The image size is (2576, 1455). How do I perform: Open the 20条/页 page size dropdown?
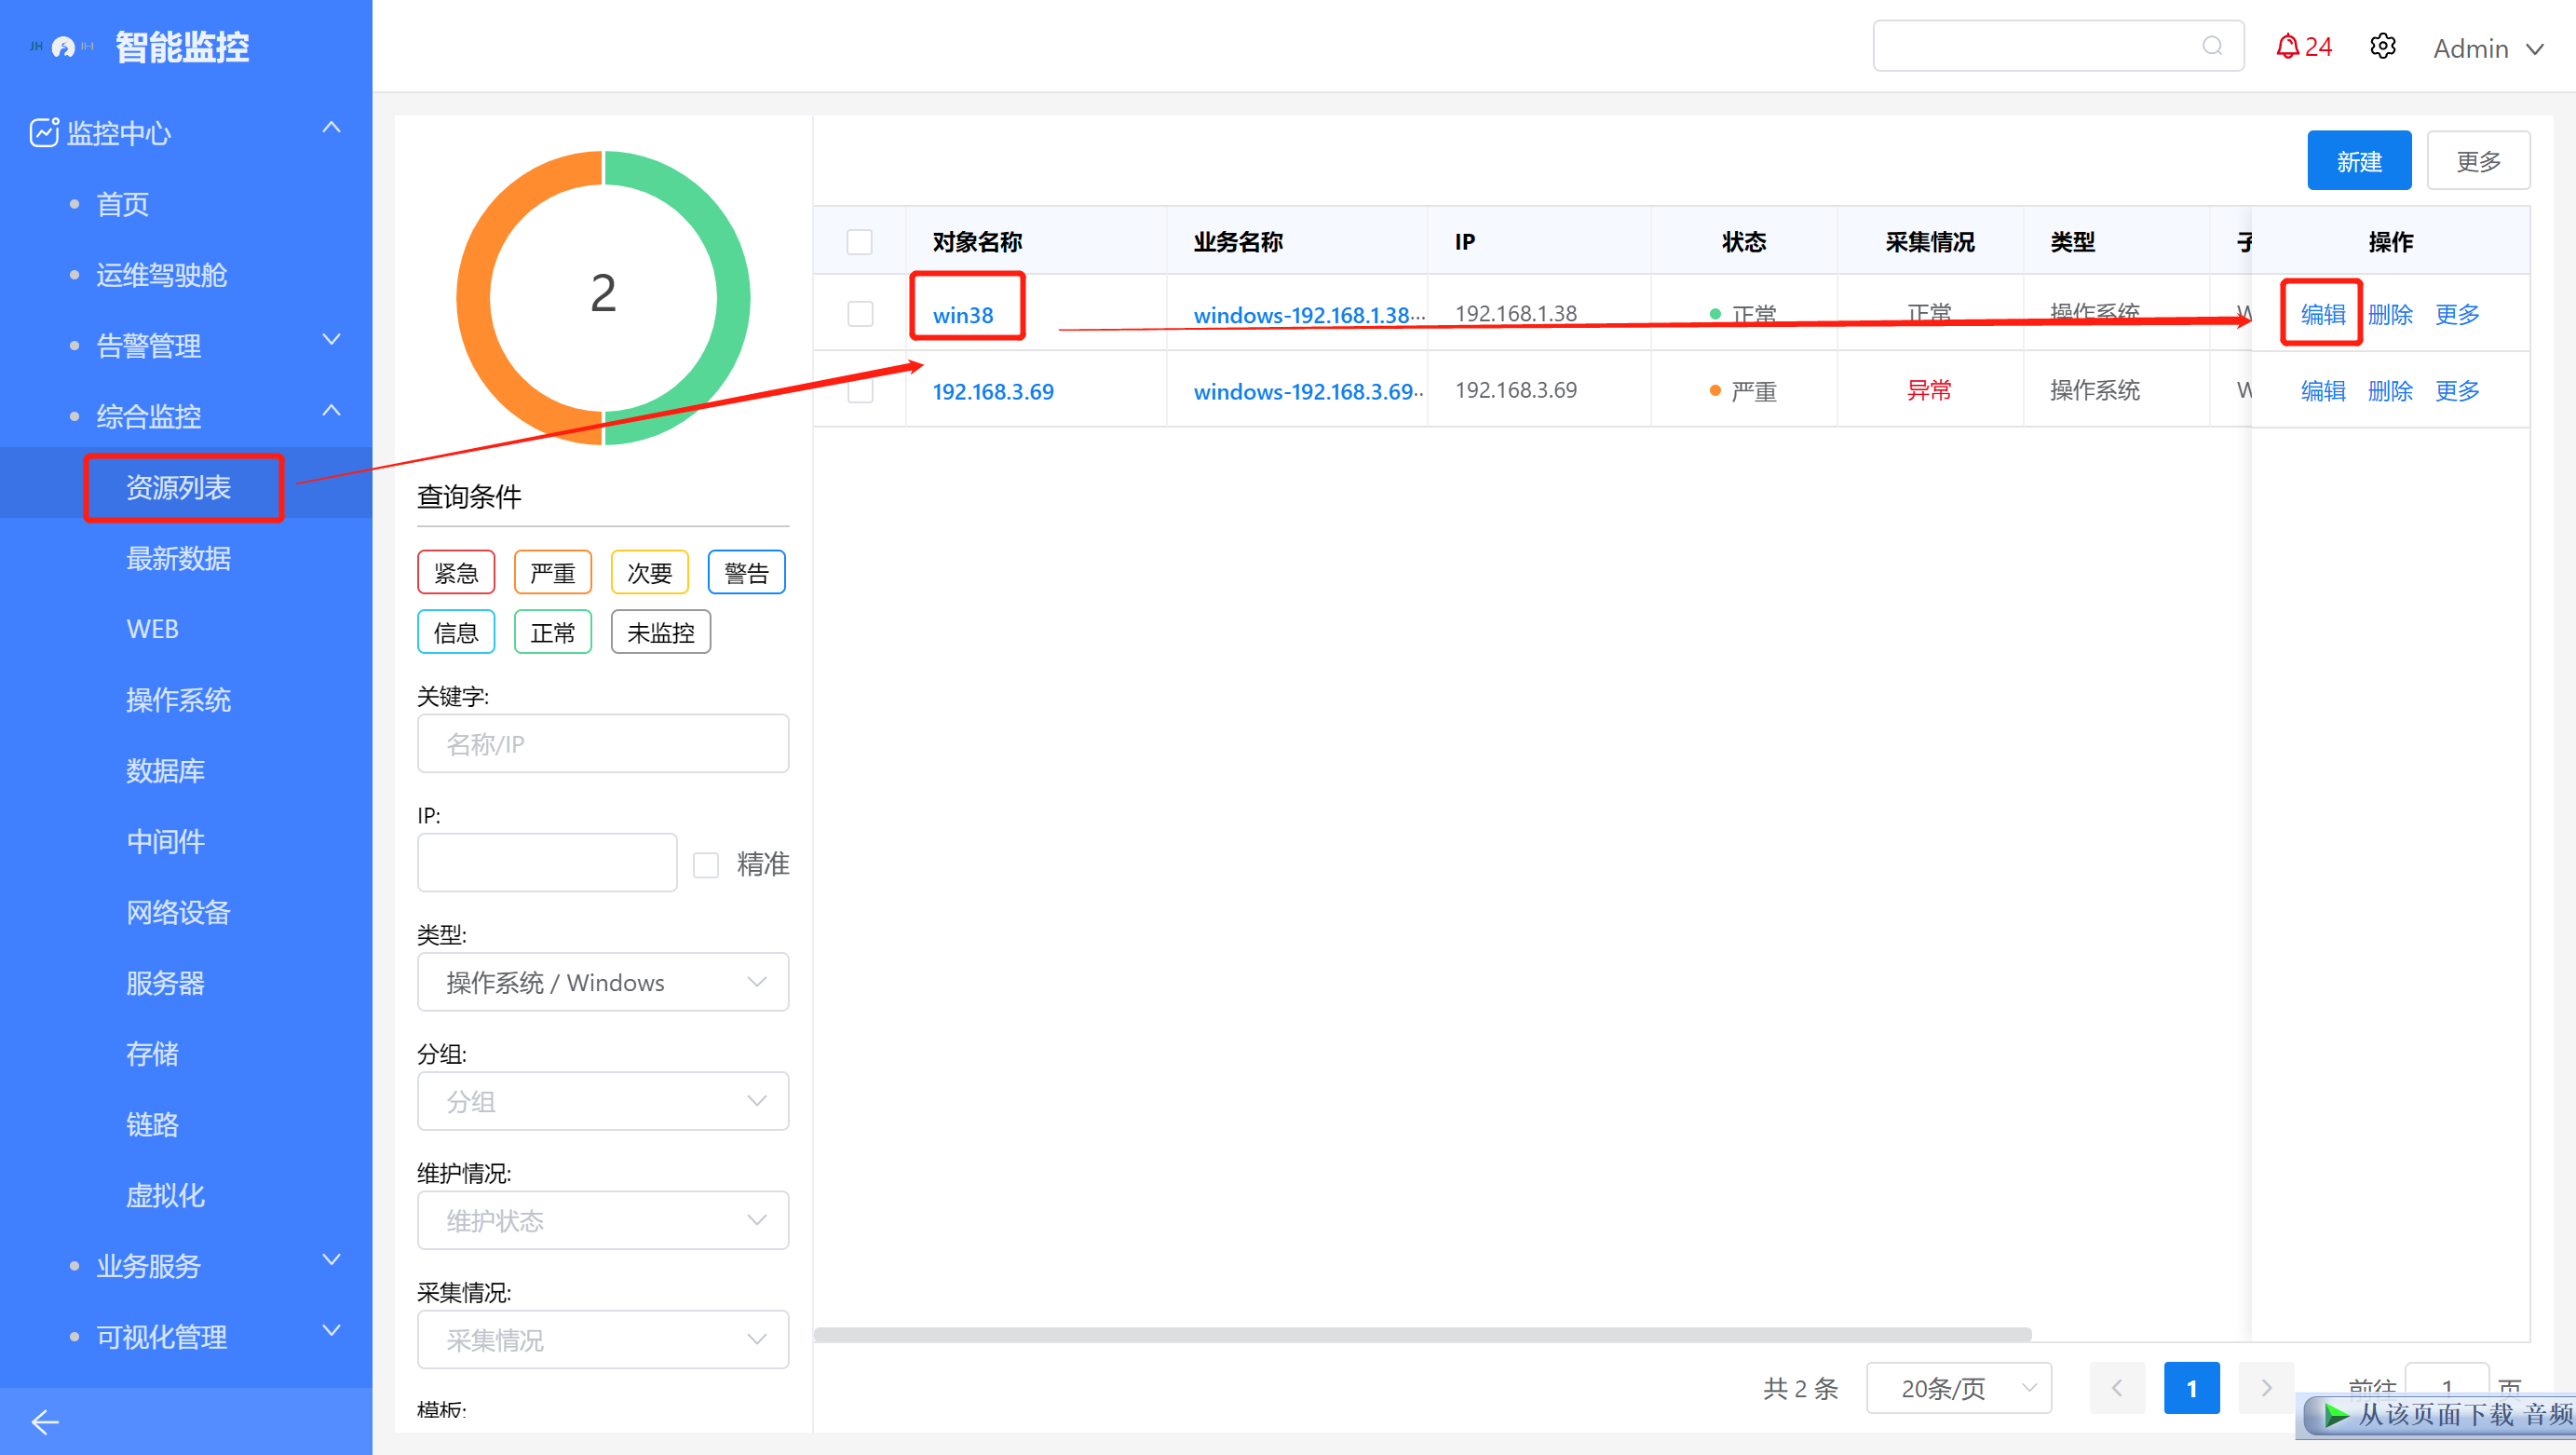pos(1959,1388)
